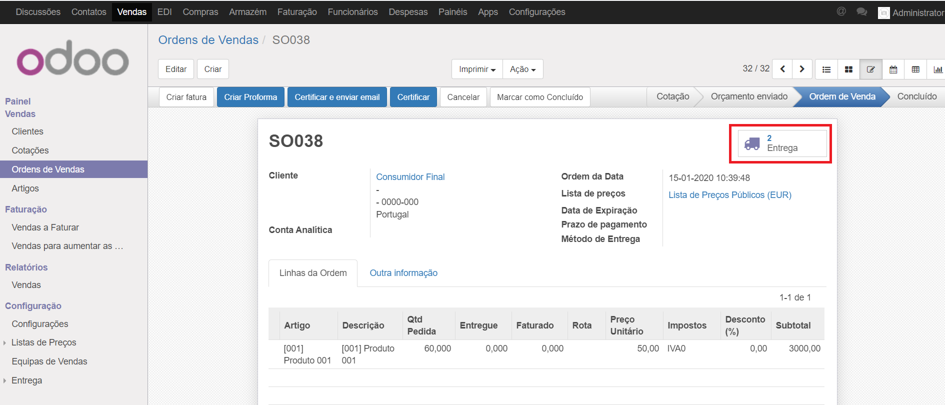Open calendar view icon
Image resolution: width=945 pixels, height=405 pixels.
[893, 69]
